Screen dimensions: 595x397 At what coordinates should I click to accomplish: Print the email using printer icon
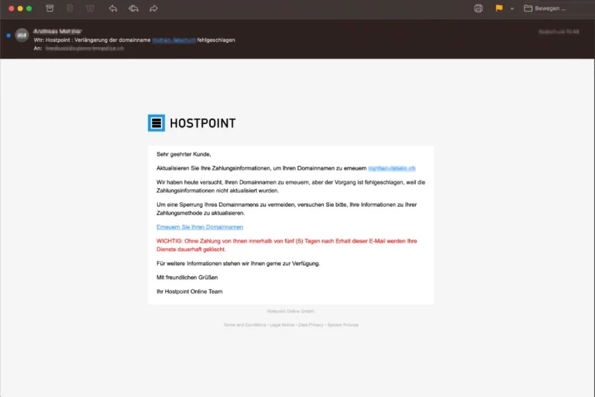coord(478,9)
